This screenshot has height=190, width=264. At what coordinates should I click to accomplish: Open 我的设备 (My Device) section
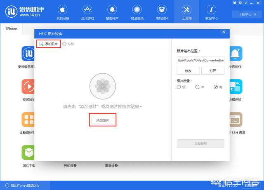pos(62,12)
